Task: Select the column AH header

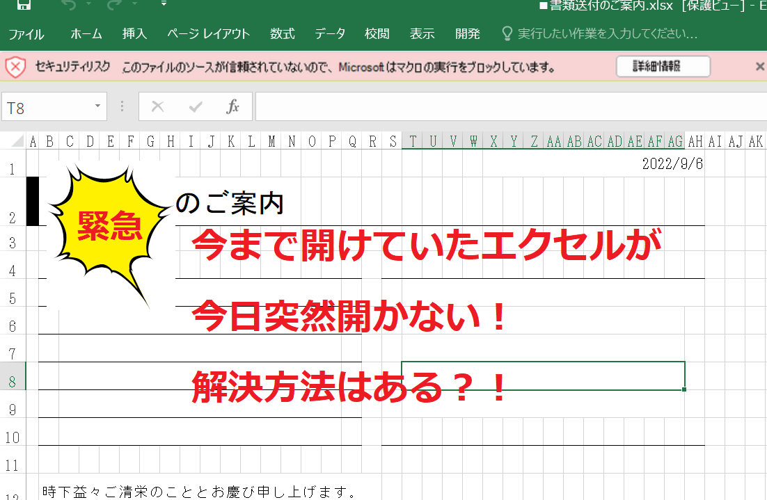Action: click(695, 142)
